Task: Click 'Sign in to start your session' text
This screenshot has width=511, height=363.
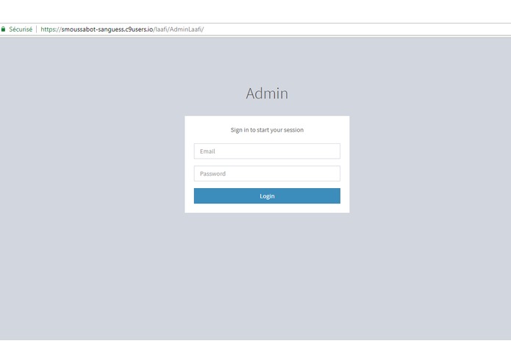Action: (267, 130)
